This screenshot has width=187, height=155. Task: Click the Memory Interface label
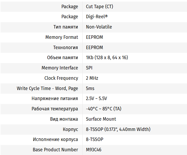point(60,68)
